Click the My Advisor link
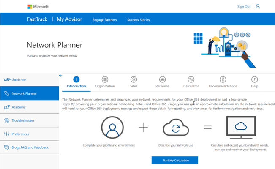 (69, 19)
